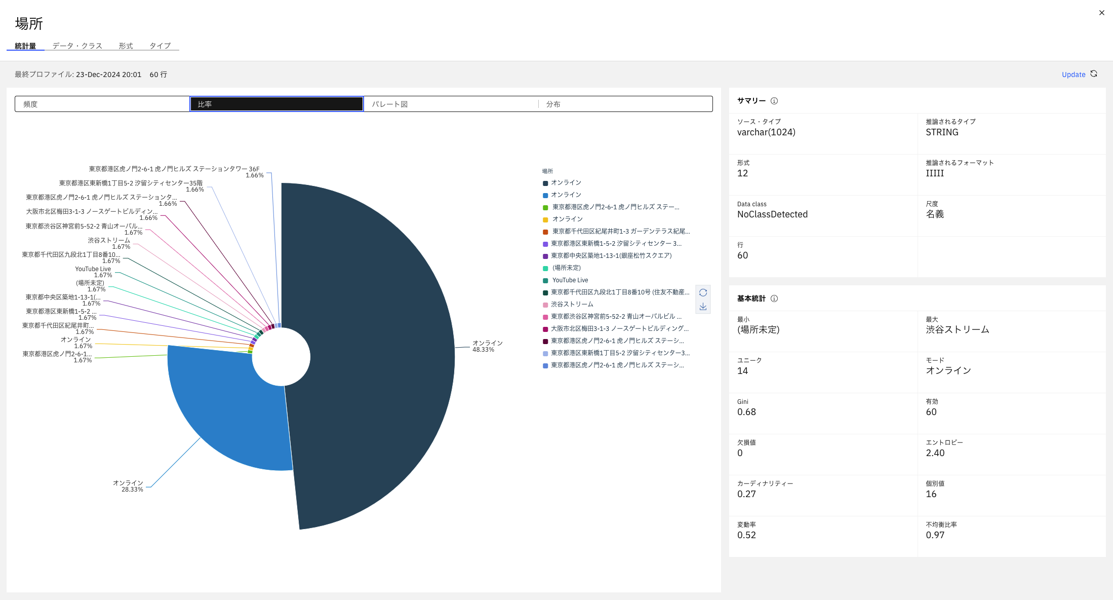Click the info icon beside 基本統計

[x=774, y=298]
